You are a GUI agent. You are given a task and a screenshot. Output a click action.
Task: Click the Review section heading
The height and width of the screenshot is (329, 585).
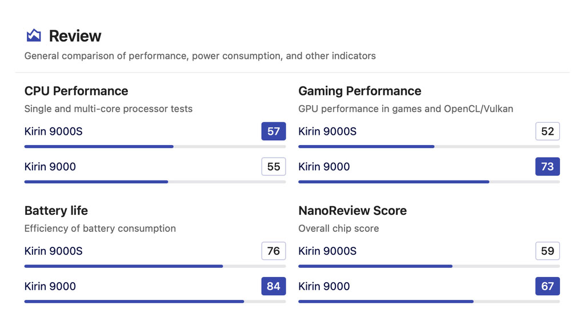pos(75,36)
